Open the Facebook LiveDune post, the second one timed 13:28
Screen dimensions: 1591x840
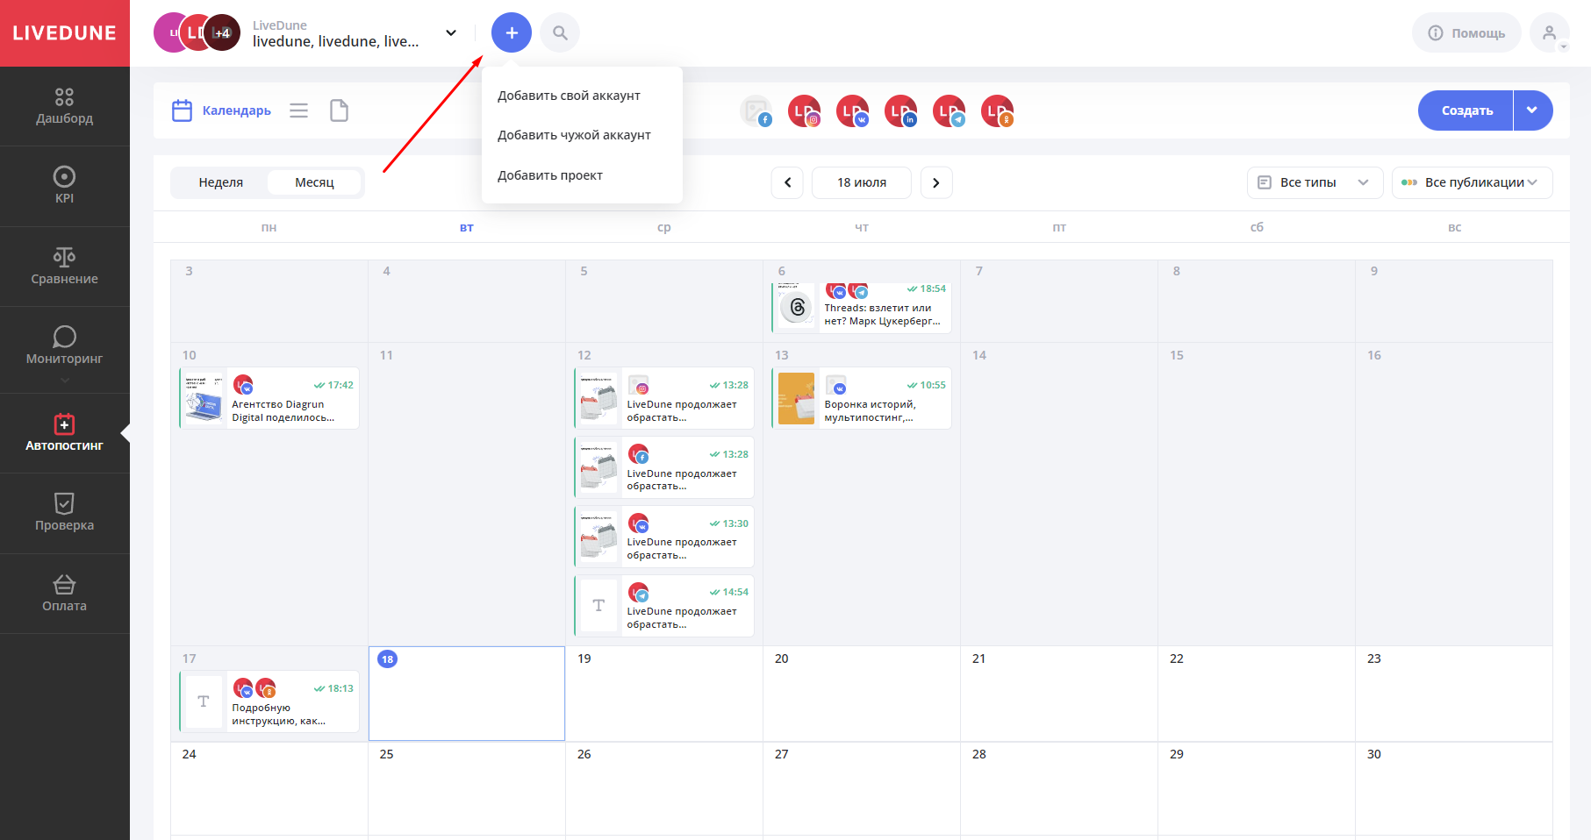click(664, 467)
